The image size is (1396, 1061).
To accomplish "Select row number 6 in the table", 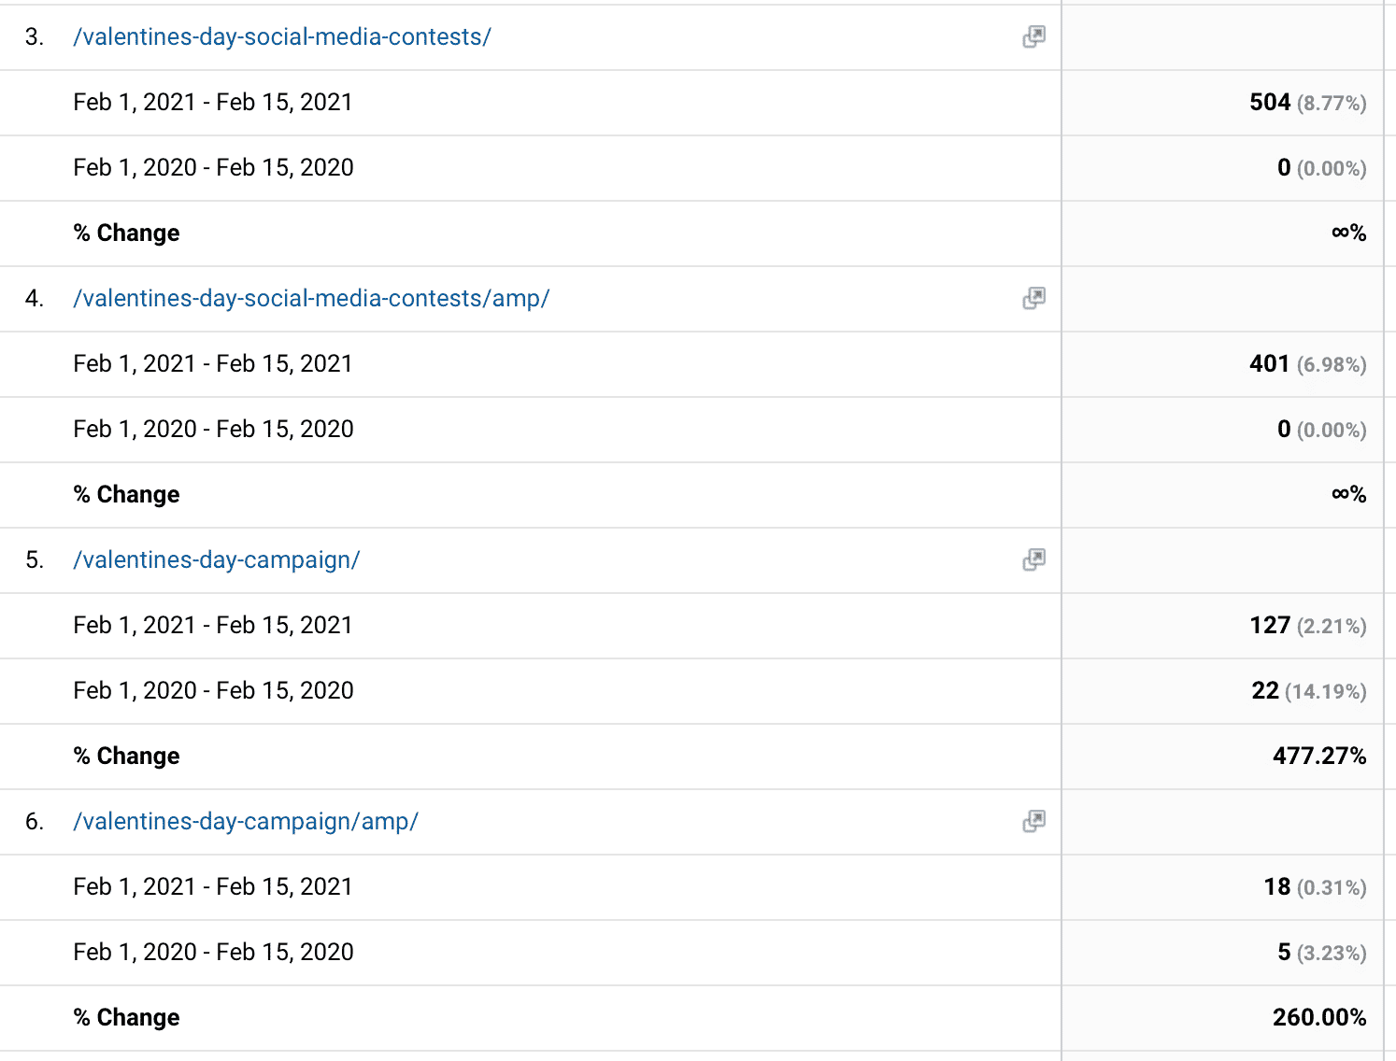I will click(35, 822).
